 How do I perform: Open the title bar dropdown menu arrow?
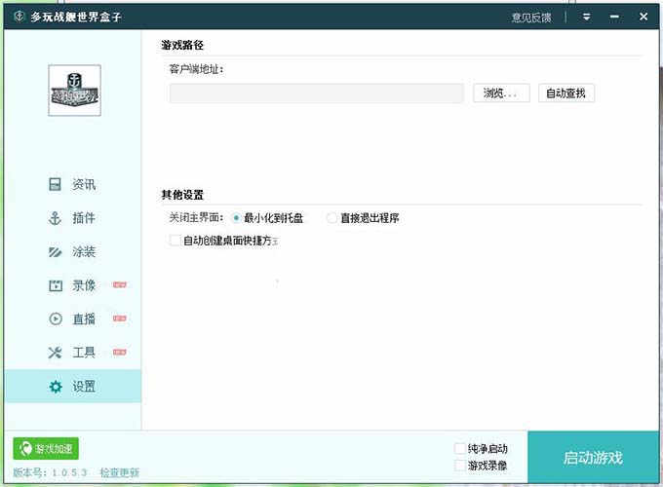587,17
